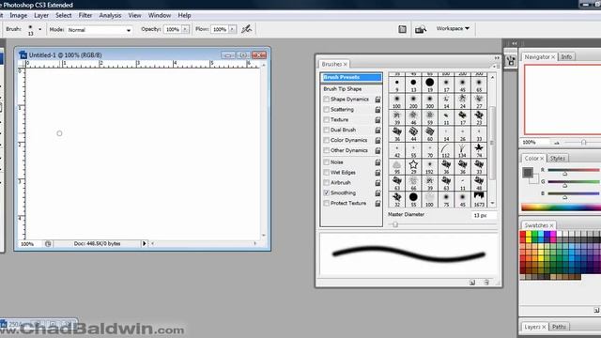
Task: Open the Opacity slider arrow
Action: [x=186, y=29]
